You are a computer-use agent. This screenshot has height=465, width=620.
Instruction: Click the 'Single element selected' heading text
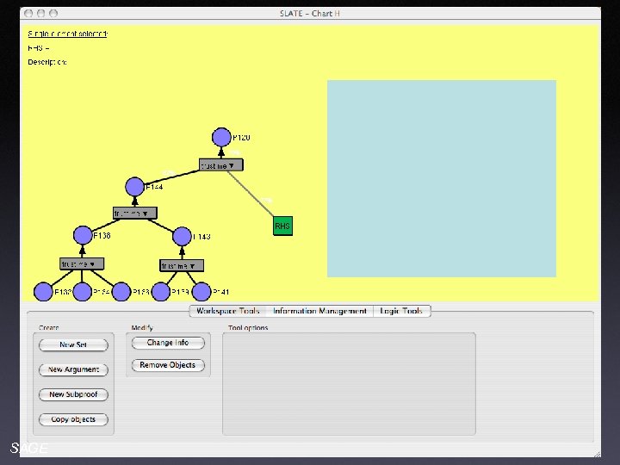68,34
